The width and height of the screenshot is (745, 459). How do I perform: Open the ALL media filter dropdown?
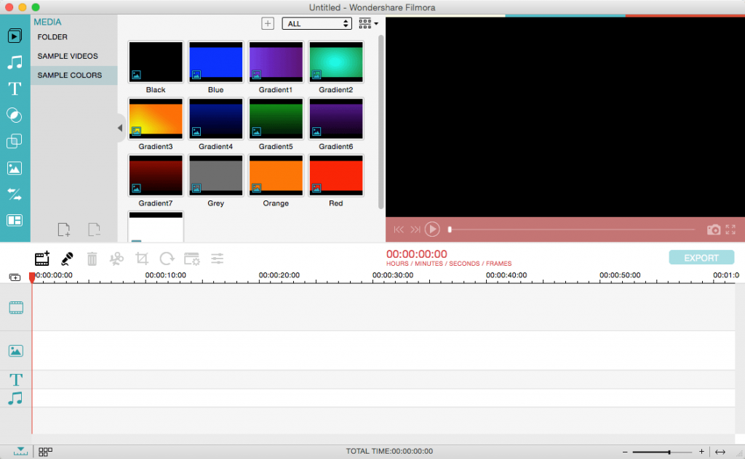pyautogui.click(x=316, y=24)
